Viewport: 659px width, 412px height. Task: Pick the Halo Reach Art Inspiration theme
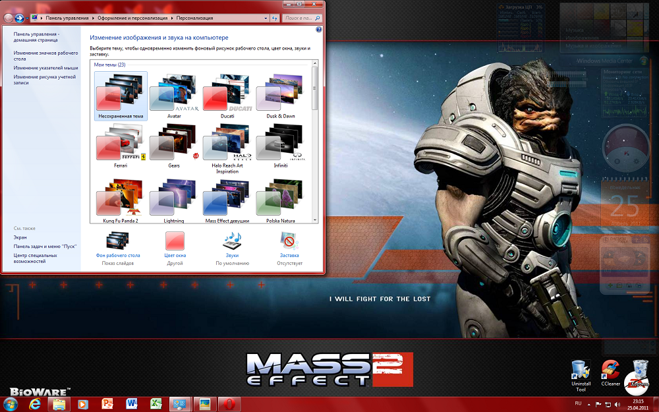227,149
